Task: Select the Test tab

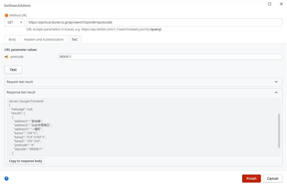Action: point(75,39)
